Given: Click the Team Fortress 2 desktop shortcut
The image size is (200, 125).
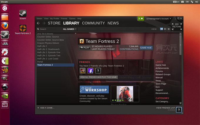Looking at the screenshot, I should pos(23,29).
